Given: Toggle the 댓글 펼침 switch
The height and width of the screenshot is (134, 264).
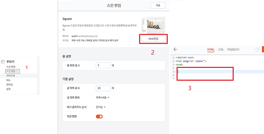Looking at the screenshot, I should (x=99, y=116).
